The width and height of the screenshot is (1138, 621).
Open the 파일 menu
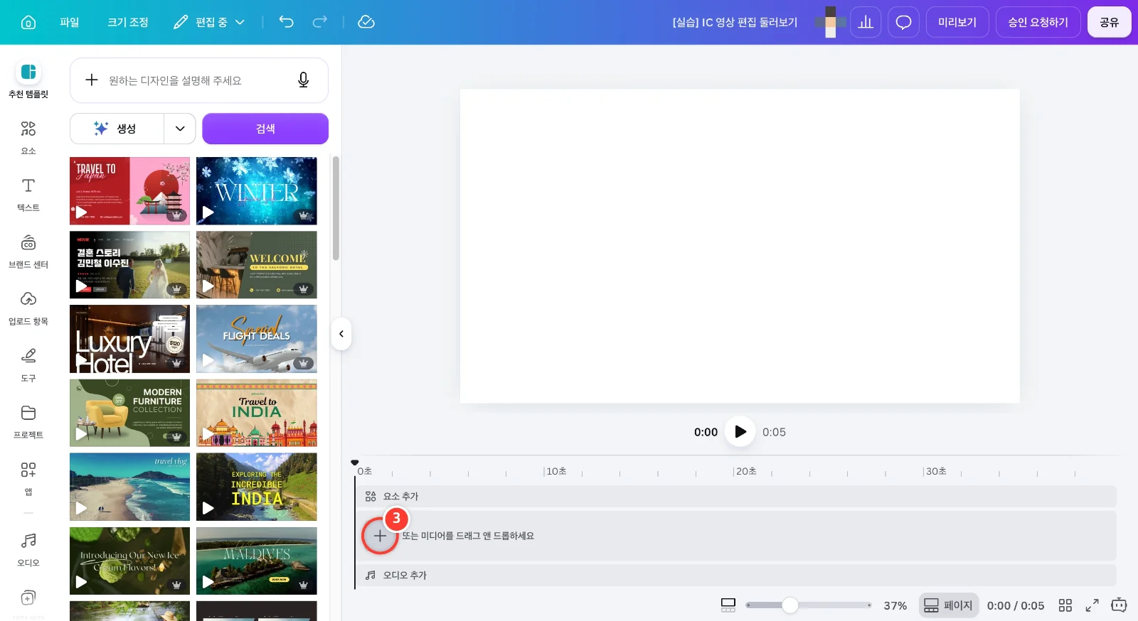pos(70,22)
